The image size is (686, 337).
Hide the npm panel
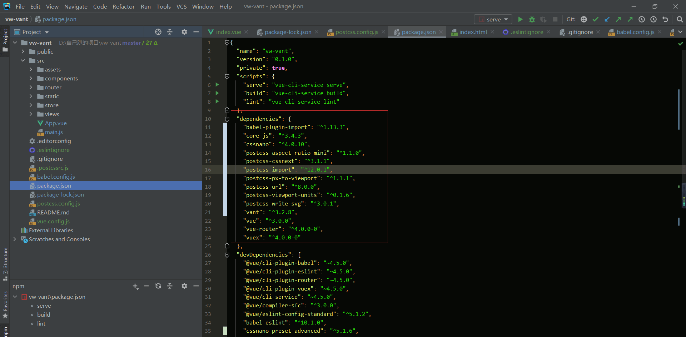(x=196, y=286)
